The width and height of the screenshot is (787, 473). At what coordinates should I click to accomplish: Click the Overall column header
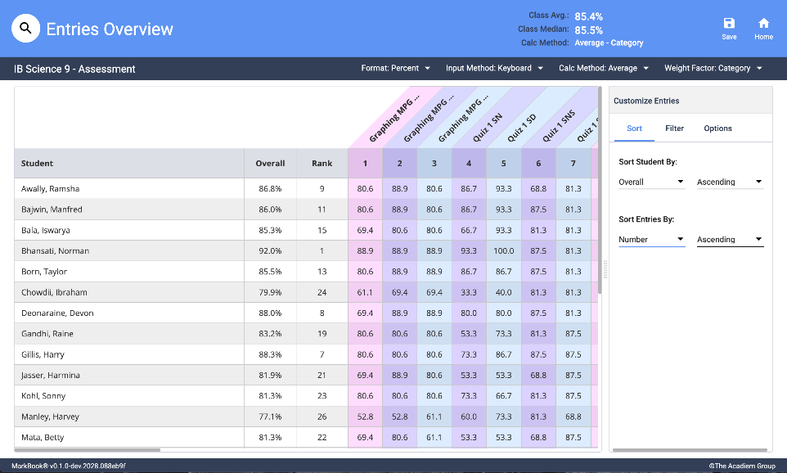point(270,164)
